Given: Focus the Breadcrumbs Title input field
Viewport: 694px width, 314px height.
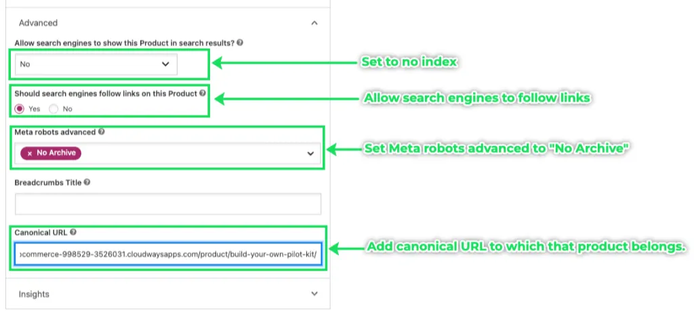Looking at the screenshot, I should (x=168, y=204).
